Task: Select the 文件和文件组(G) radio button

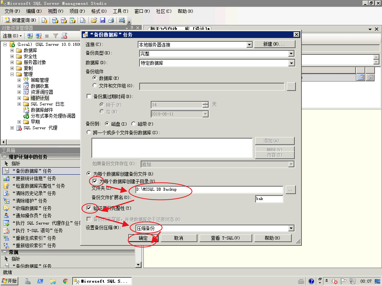Action: pos(95,85)
